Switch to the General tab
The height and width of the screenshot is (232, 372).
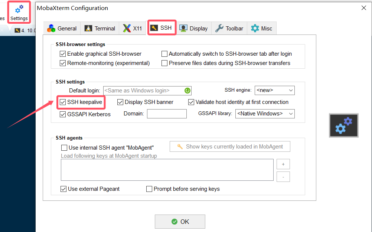(62, 29)
